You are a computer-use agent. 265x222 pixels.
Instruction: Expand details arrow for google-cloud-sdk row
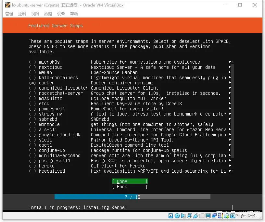tap(230, 134)
